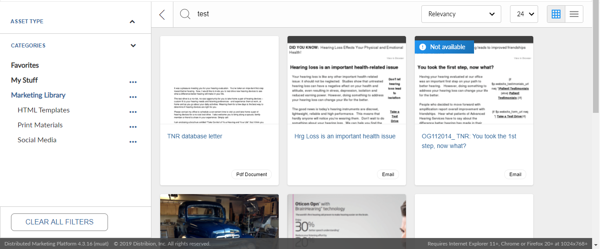Open Social Media category

coord(37,140)
